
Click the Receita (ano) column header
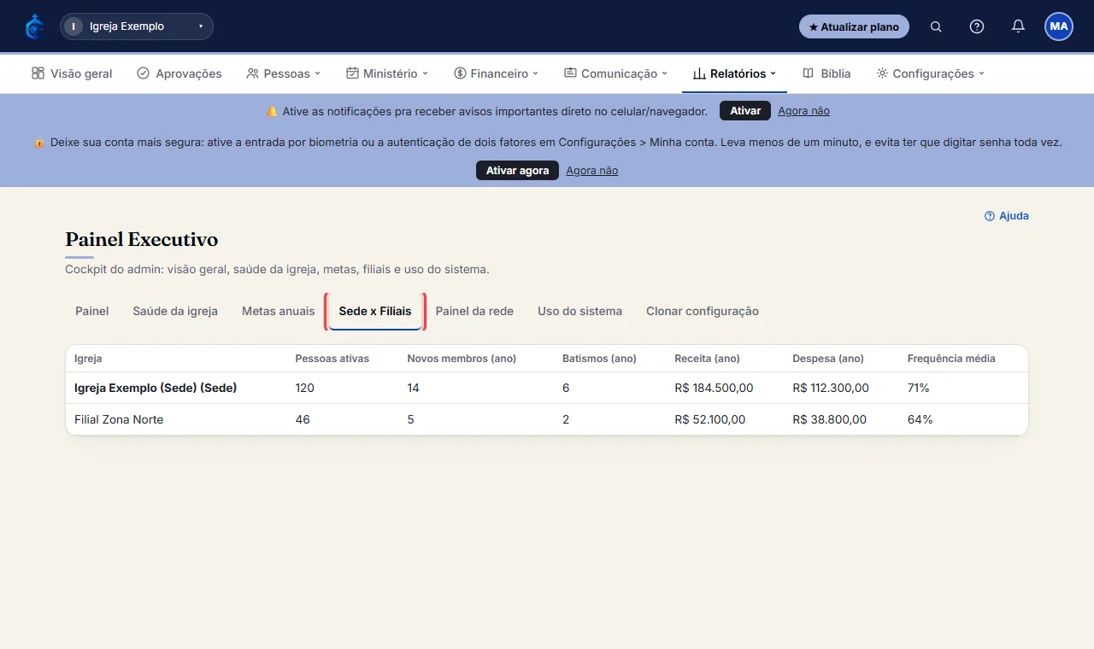pyautogui.click(x=707, y=359)
